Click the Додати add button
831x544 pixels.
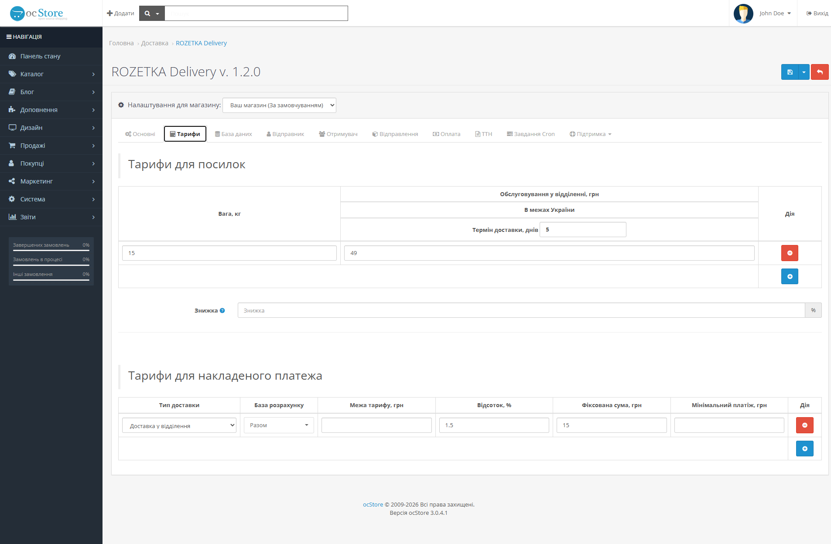click(x=120, y=14)
